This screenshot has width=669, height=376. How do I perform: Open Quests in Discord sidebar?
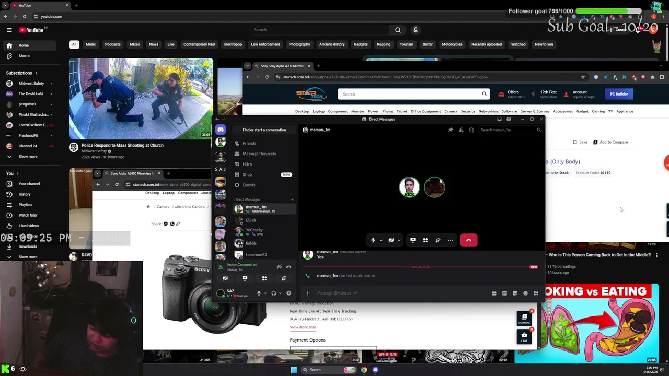264,185
